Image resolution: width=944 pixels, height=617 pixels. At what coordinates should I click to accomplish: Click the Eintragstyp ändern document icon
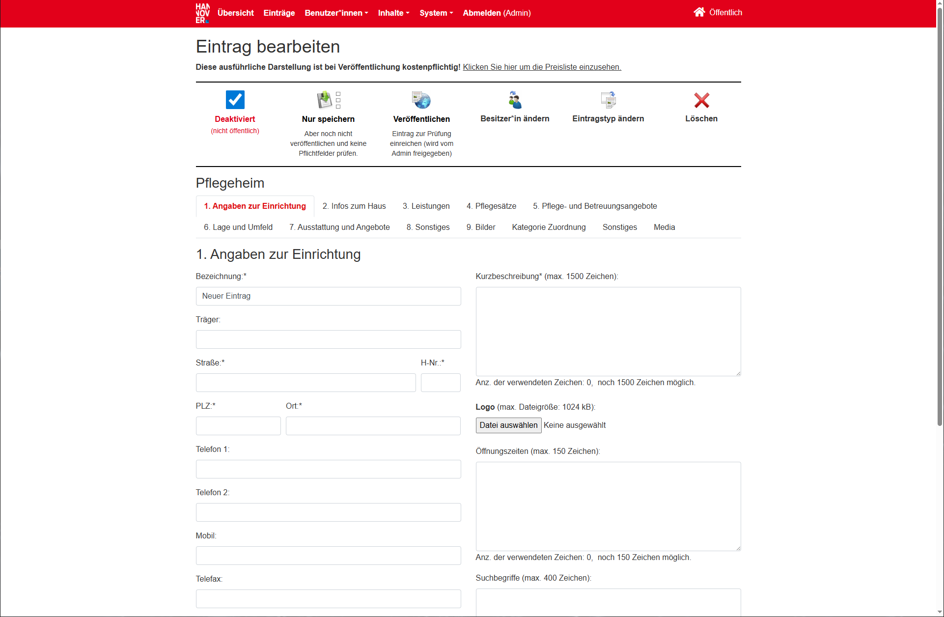[608, 100]
